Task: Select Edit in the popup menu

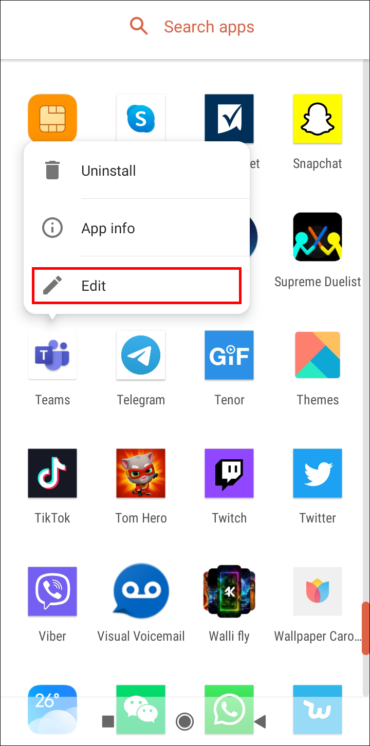Action: (137, 285)
